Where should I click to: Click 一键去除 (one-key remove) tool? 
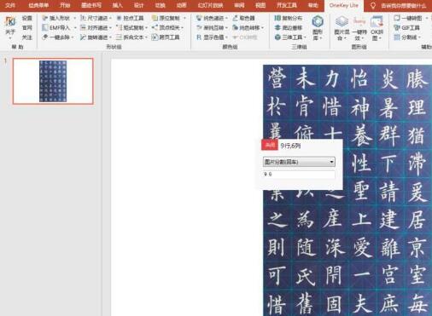pyautogui.click(x=56, y=37)
